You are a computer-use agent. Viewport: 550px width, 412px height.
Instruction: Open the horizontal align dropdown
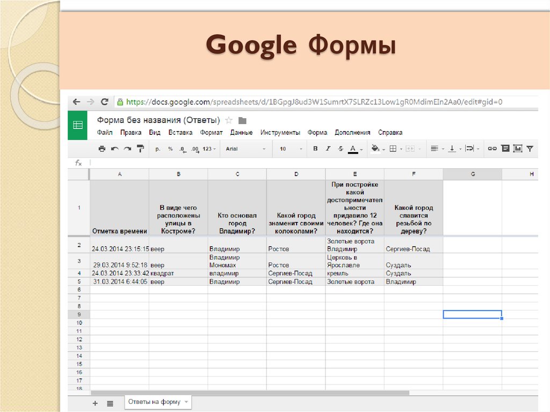(437, 149)
